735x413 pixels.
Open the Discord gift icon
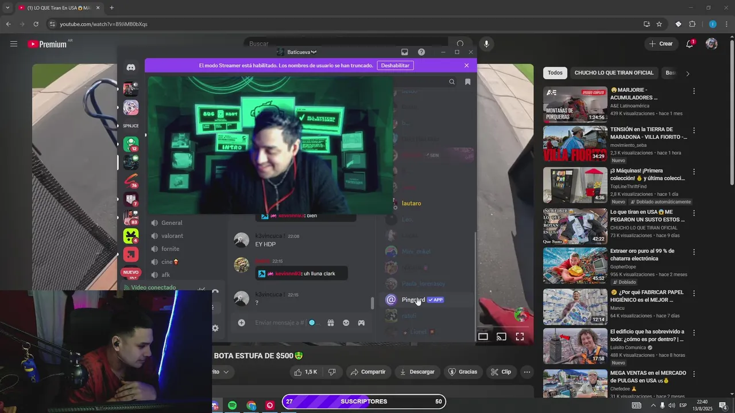click(x=331, y=323)
